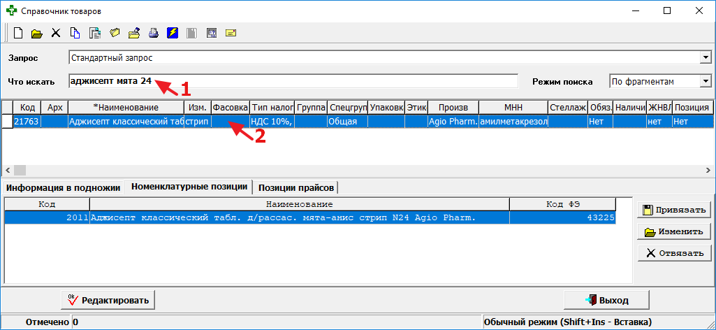Click the Что искать search field
716x330 pixels.
[293, 81]
